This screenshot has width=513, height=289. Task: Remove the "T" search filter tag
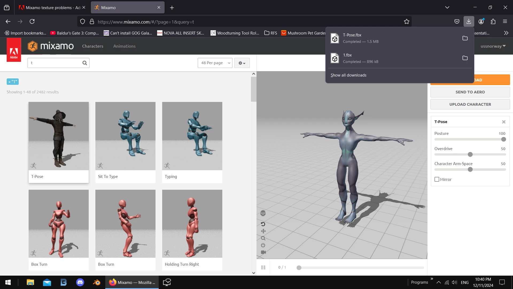point(9,82)
